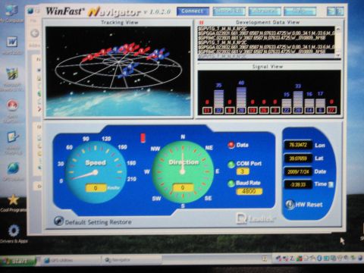Click the Lat value field

tap(298, 158)
